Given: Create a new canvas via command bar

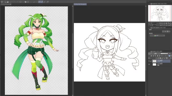Looking at the screenshot, I should pyautogui.click(x=5, y=2).
